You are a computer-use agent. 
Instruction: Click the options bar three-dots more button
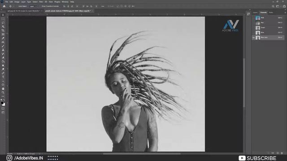click(103, 6)
